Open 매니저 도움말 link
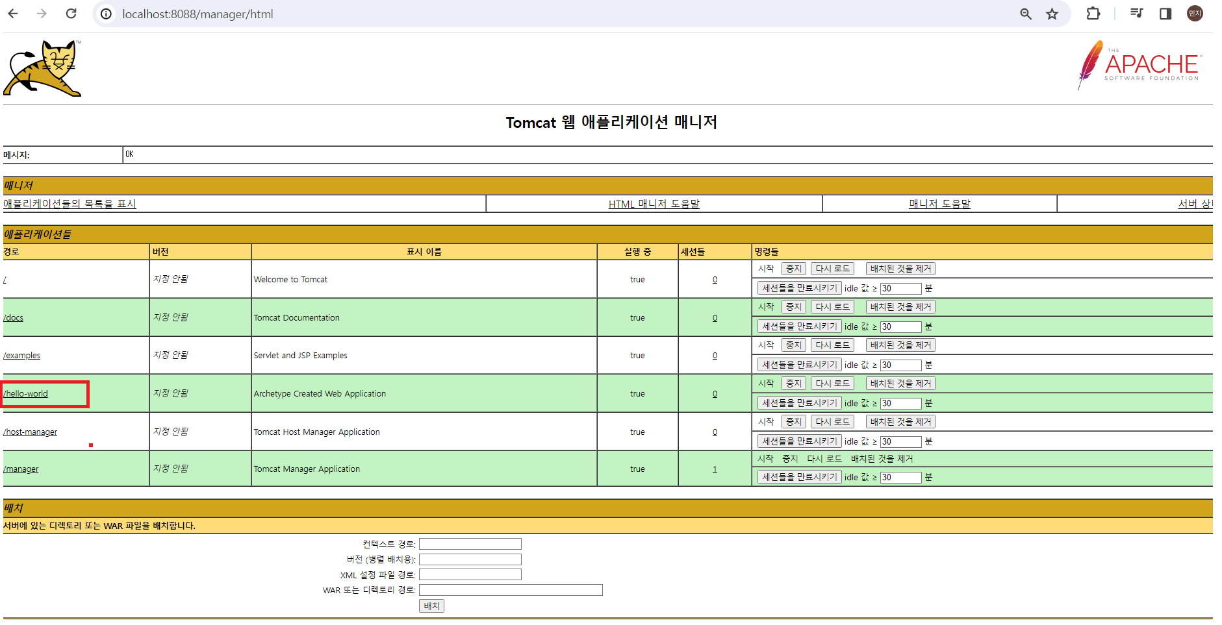Screen dimensions: 1222x625 pos(939,204)
